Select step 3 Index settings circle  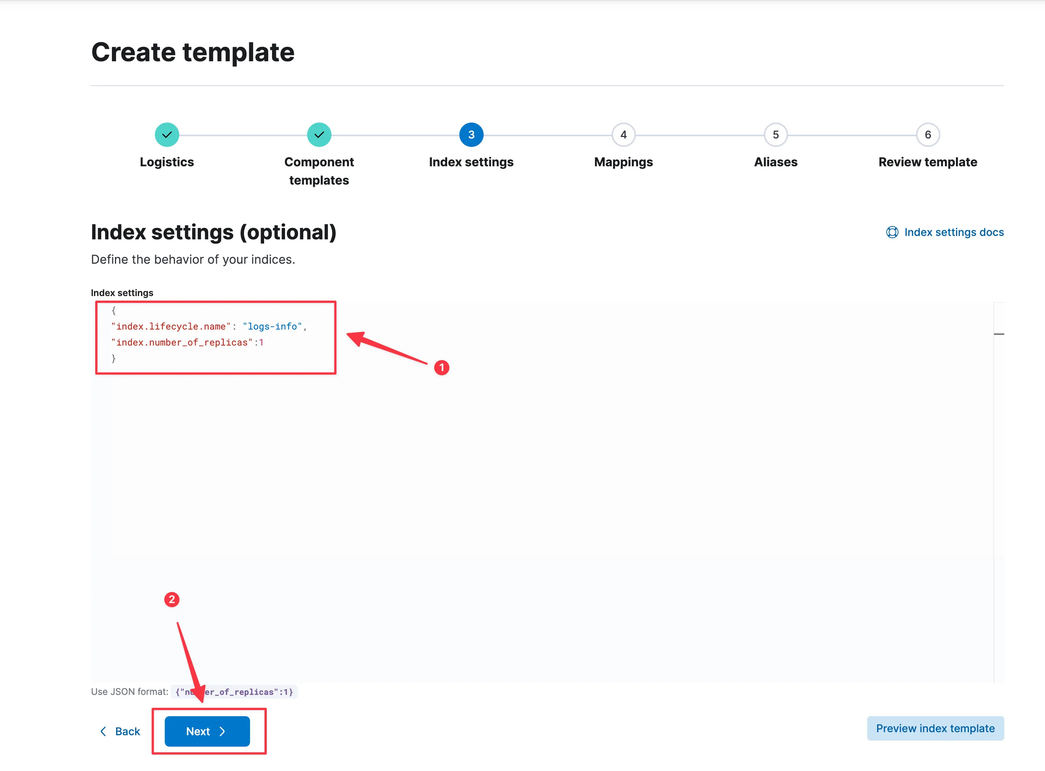tap(471, 135)
